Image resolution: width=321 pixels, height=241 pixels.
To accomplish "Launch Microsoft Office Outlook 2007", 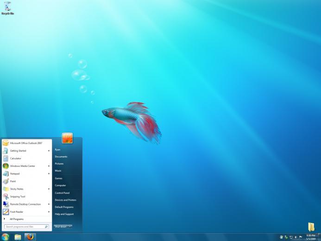I will click(27, 143).
